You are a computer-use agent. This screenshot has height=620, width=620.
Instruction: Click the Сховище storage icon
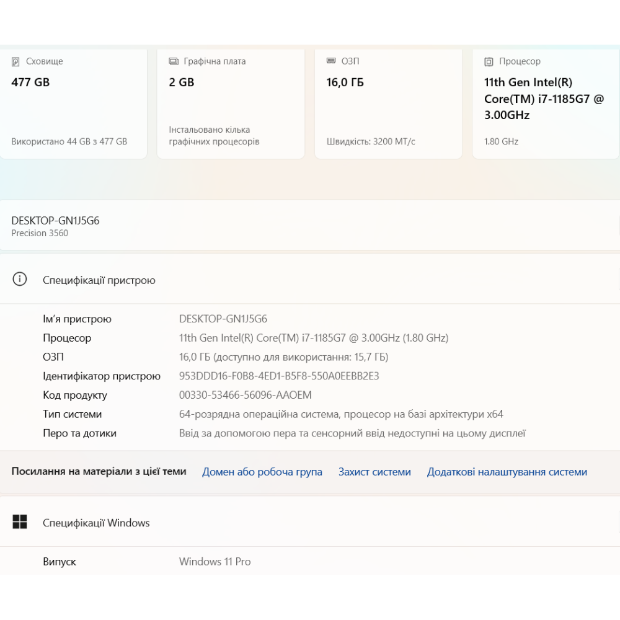tap(15, 62)
